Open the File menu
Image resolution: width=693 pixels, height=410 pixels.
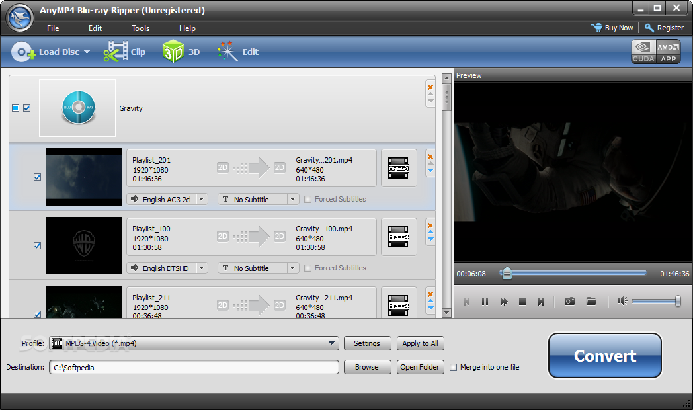pyautogui.click(x=53, y=28)
